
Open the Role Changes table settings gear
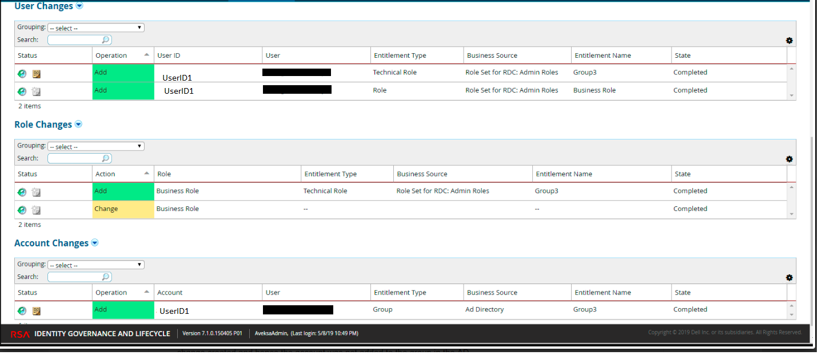coord(789,159)
